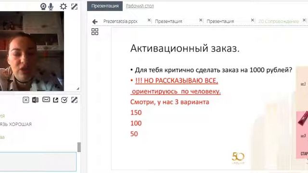Select the first Презентация document tab
This screenshot has height=173, width=308.
coord(168,21)
